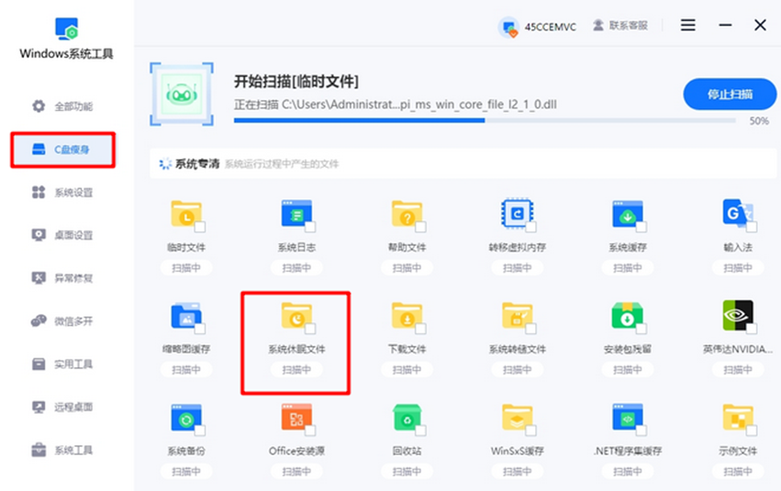Viewport: 781px width, 491px height.
Task: Open 系统设置 in the sidebar
Action: [x=62, y=192]
